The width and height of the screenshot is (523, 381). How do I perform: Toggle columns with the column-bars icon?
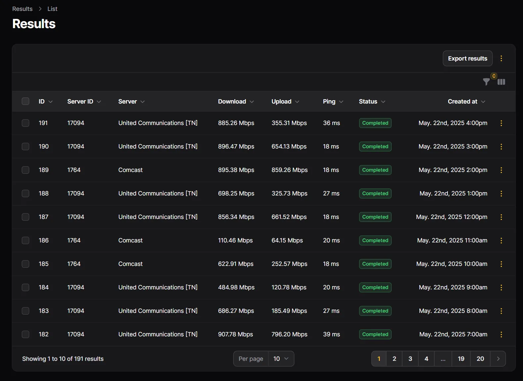tap(501, 82)
